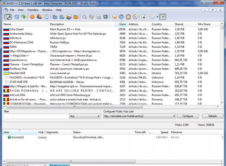Open Favorite Hubs orange sun icon
226x166 pixels.
32,17
